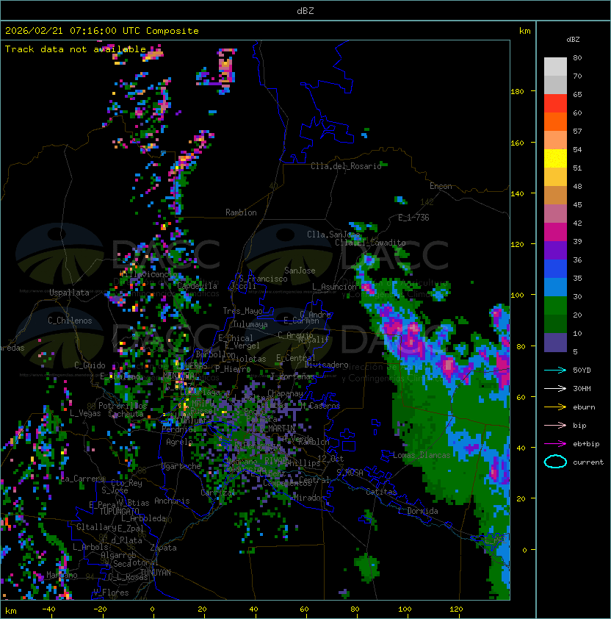611x619 pixels.
Task: Click the white 30HM arrow in legend
Action: (555, 388)
